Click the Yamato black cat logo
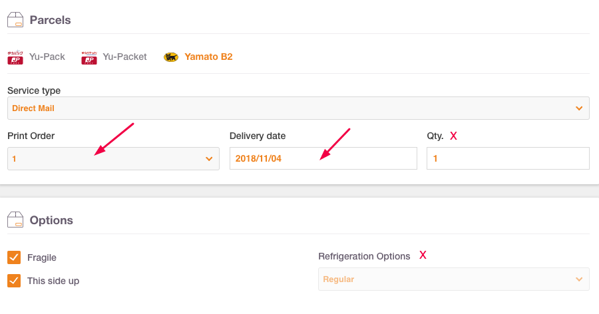Image resolution: width=599 pixels, height=314 pixels. click(171, 57)
